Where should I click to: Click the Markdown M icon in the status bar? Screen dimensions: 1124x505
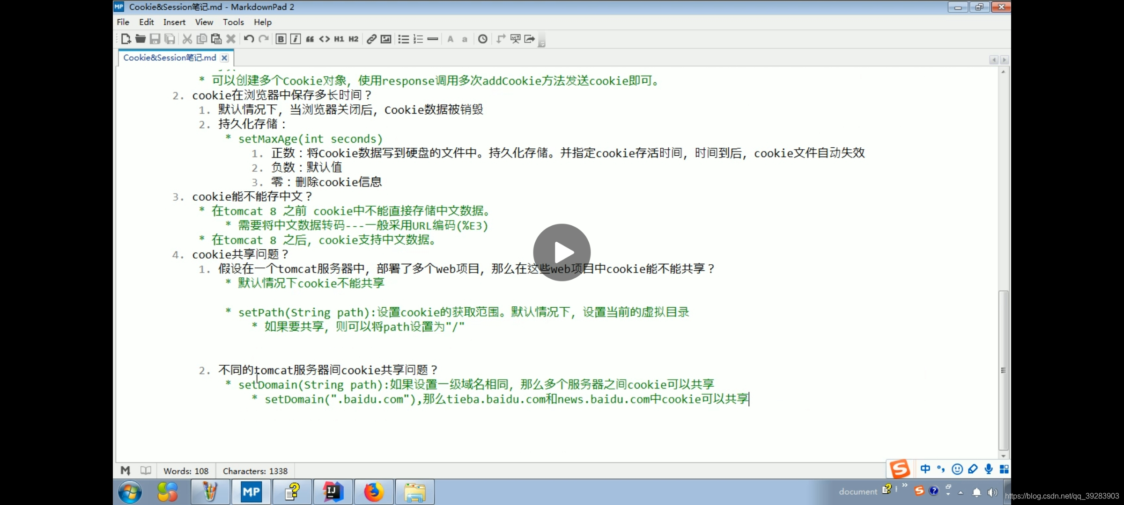click(125, 470)
